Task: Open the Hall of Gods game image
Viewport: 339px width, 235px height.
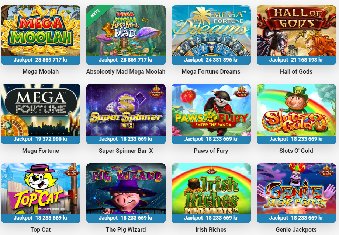Action: tap(296, 31)
